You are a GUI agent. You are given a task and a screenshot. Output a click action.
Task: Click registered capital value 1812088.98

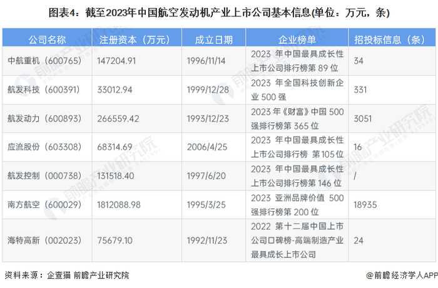coord(119,205)
